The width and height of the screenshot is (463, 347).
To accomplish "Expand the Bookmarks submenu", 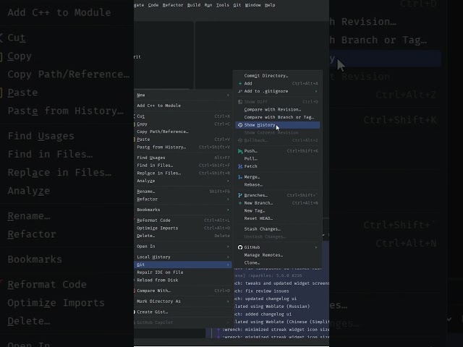I will tap(228, 210).
